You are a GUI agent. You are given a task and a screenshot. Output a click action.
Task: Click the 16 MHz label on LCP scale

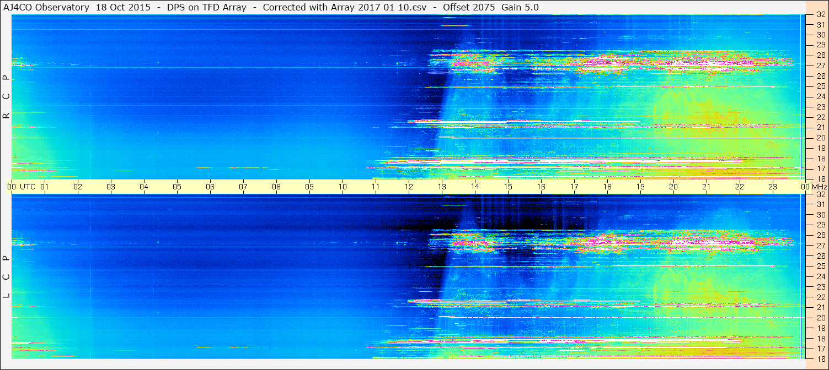820,358
